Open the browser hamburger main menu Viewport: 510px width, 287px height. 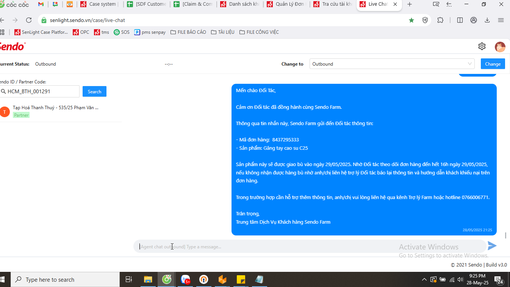[x=501, y=20]
